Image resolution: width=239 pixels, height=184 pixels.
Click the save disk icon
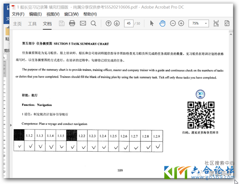pos(62,24)
